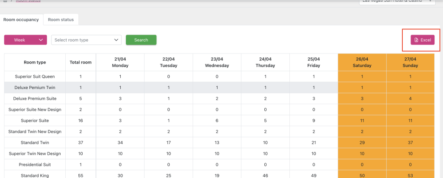This screenshot has width=443, height=178.
Task: Click the Excel file icon
Action: point(416,40)
